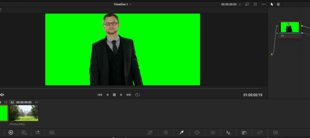The image size is (310, 138).
Task: Expand the Timeline 1 dropdown
Action: coord(130,4)
